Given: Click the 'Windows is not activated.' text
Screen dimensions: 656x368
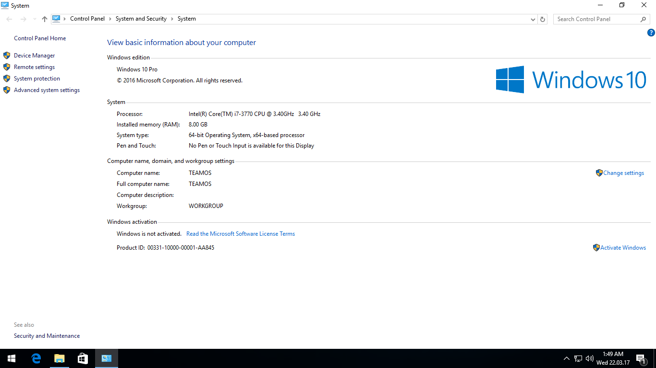Looking at the screenshot, I should tap(149, 234).
